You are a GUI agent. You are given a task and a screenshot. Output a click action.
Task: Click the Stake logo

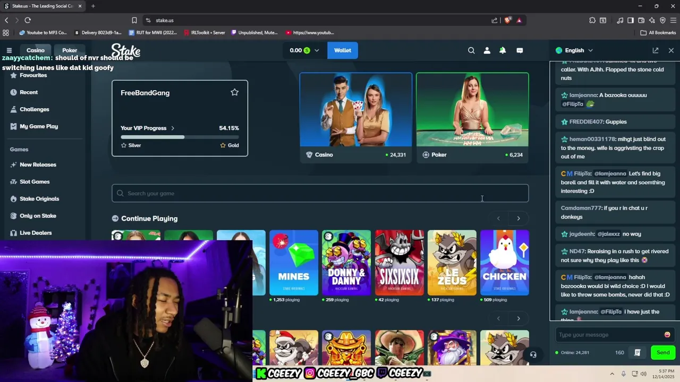(x=126, y=51)
